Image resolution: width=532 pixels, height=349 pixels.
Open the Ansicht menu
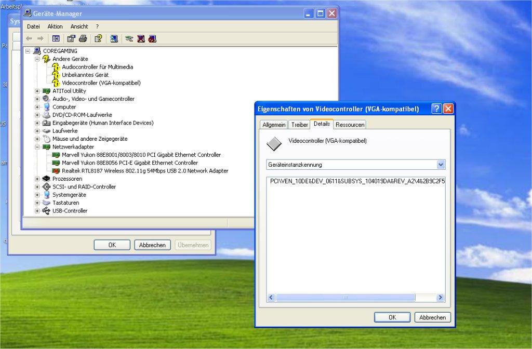coord(79,26)
